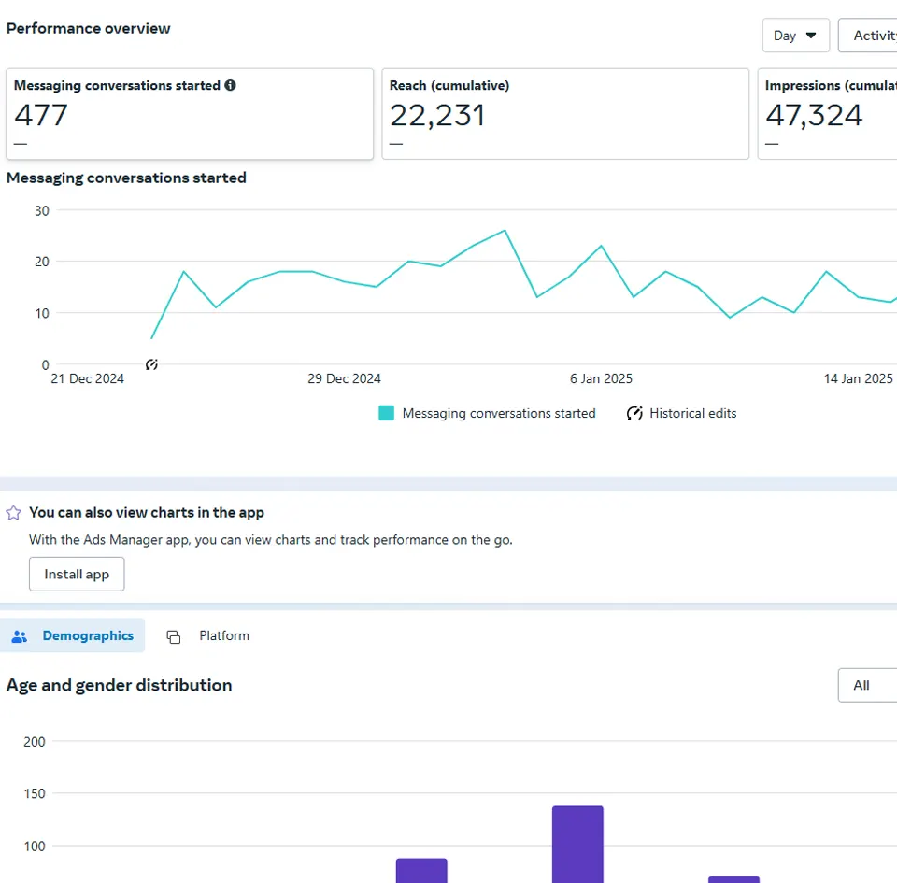The width and height of the screenshot is (897, 883).
Task: Expand the All filter for age and gender
Action: (867, 685)
